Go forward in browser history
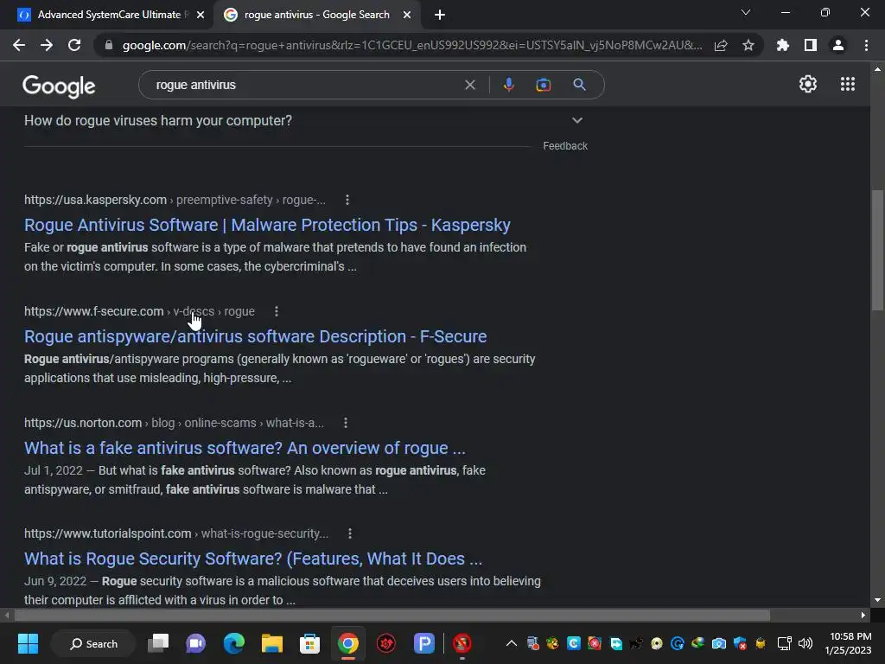 (47, 45)
